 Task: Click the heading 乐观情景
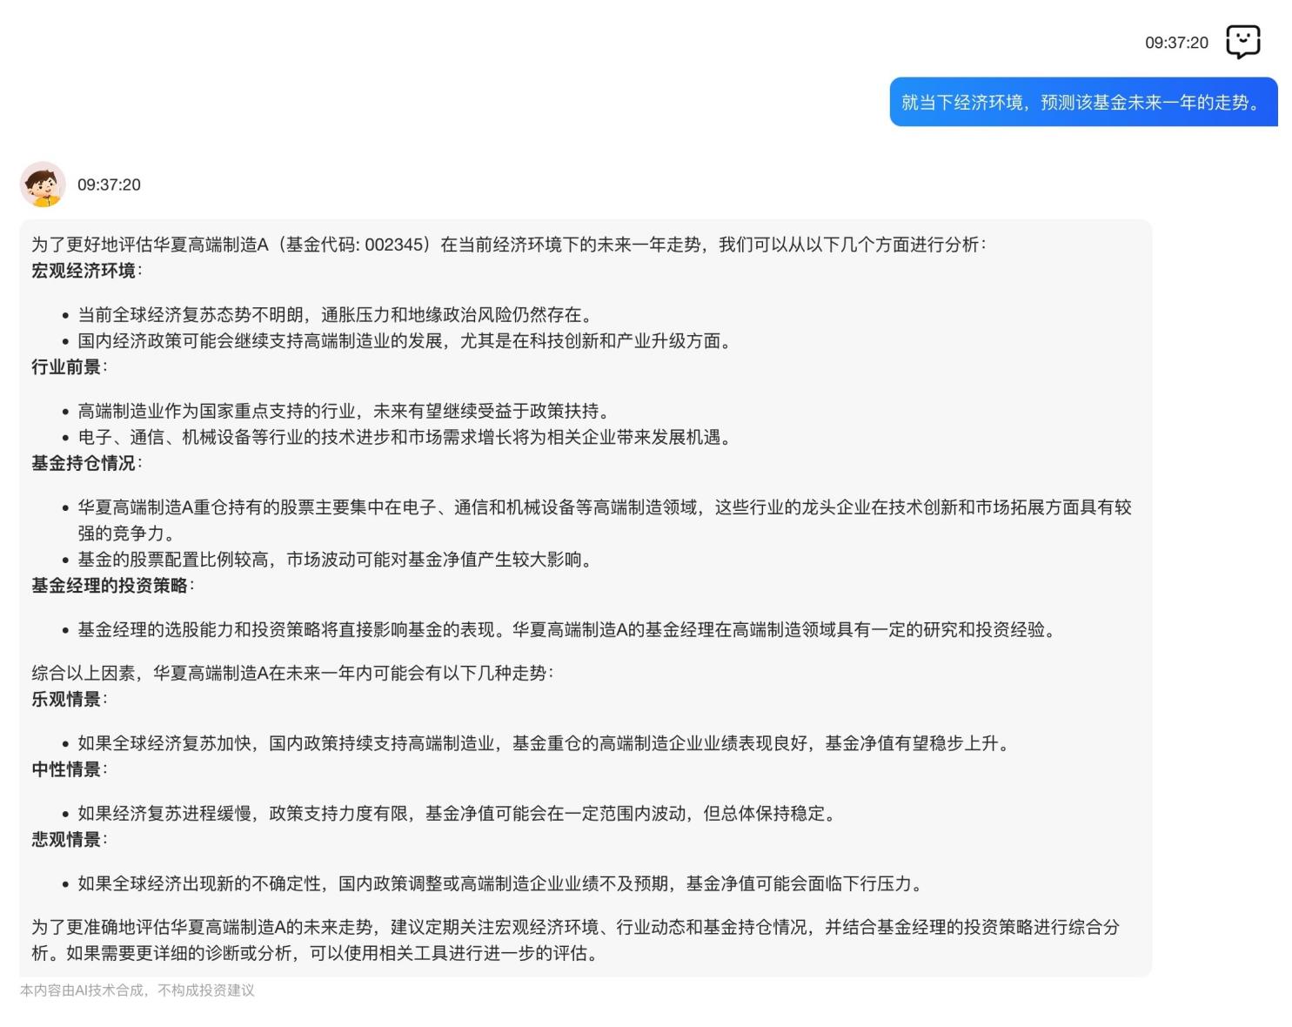67,699
